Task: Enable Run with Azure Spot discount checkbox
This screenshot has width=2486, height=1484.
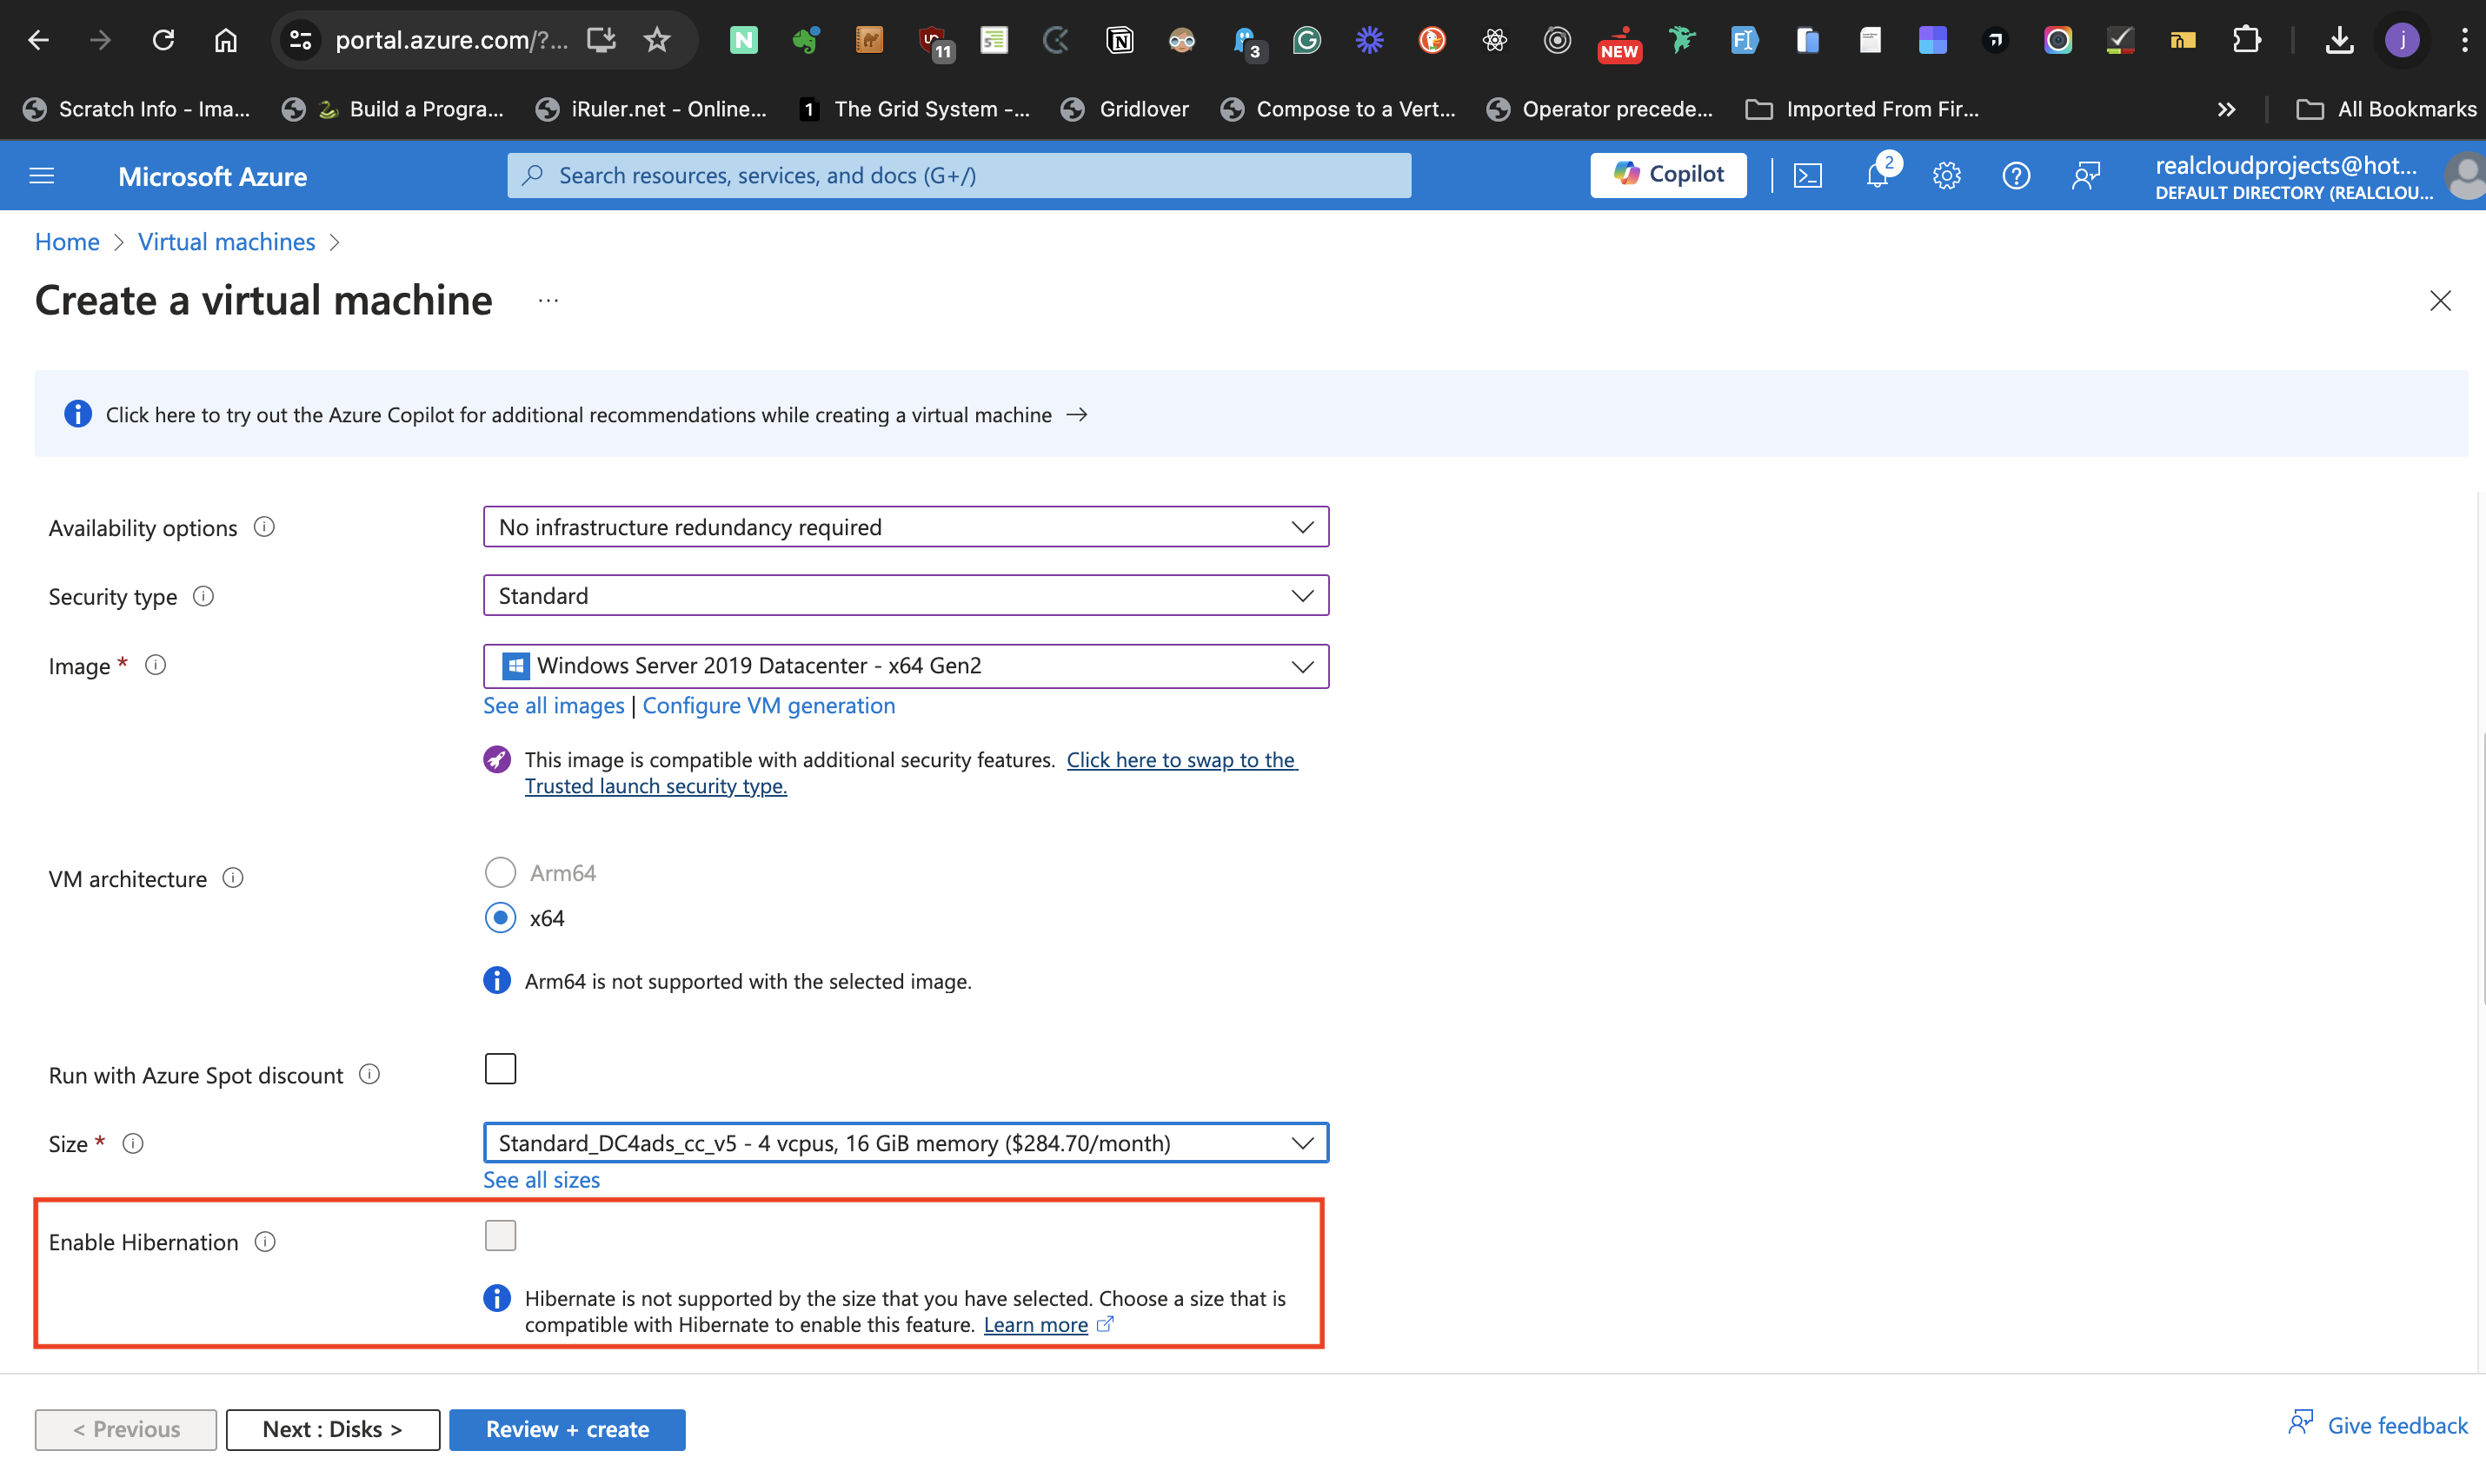Action: click(500, 1069)
